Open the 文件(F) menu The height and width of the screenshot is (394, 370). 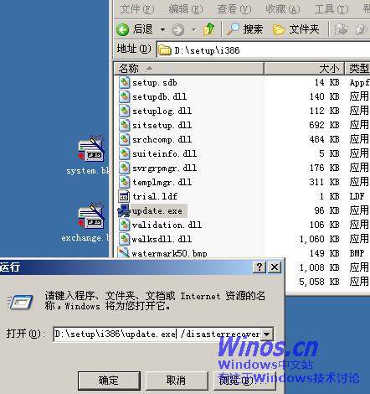point(137,9)
